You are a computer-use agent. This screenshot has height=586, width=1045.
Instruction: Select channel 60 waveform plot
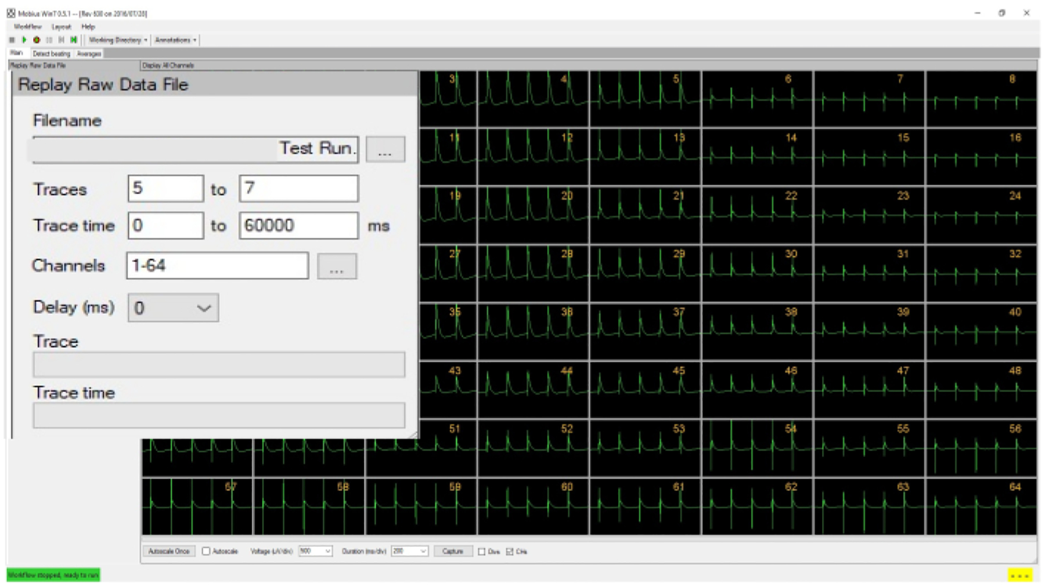click(533, 507)
